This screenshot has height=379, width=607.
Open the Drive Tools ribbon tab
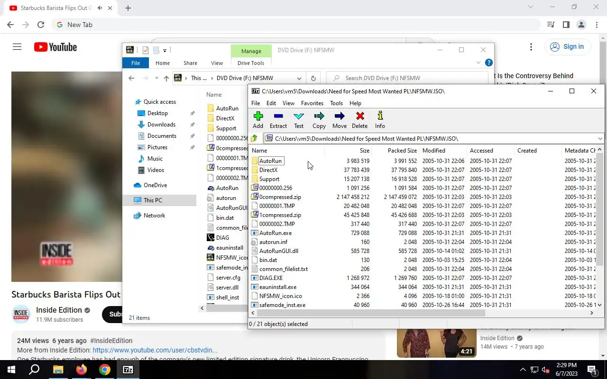(x=251, y=63)
